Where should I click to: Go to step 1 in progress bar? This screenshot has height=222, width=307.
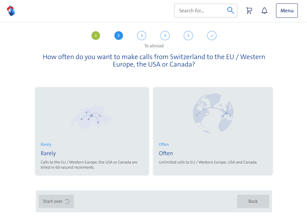point(96,36)
